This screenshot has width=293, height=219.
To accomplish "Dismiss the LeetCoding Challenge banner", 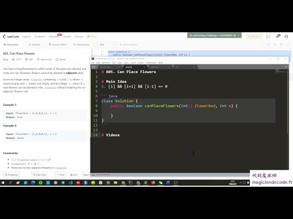I will coord(239,35).
